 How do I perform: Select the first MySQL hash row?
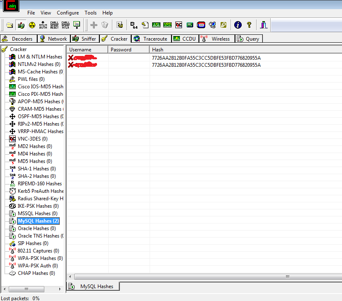(204, 58)
